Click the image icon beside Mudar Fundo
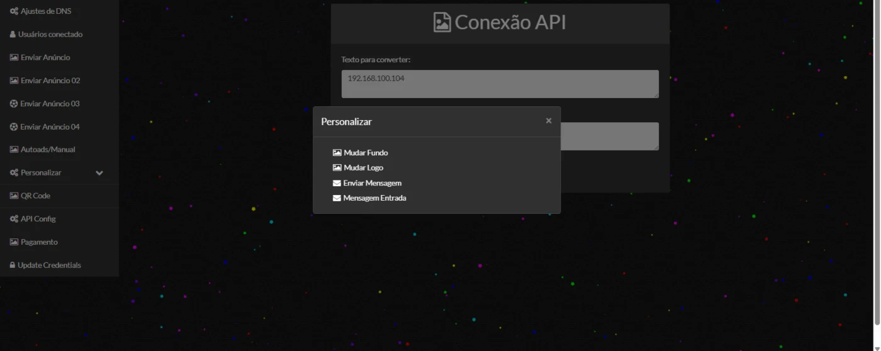Image resolution: width=881 pixels, height=351 pixels. pyautogui.click(x=337, y=153)
